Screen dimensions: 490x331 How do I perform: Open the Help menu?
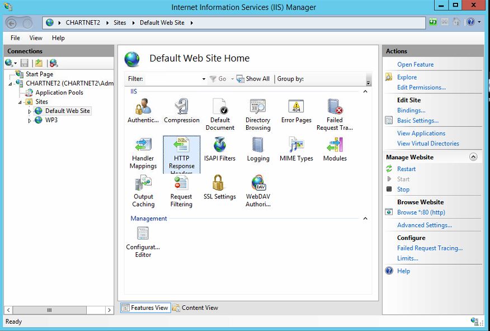pos(58,38)
